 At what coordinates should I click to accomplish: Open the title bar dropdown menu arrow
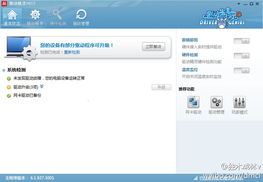coord(239,4)
